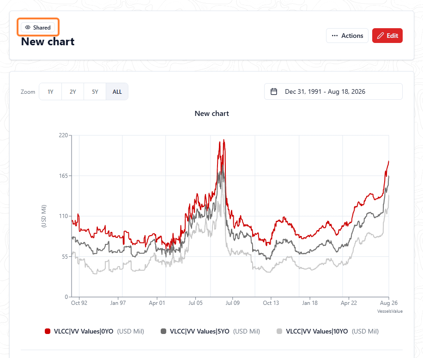This screenshot has width=423, height=358.
Task: Click the Jul 05 x-axis label
Action: [x=195, y=303]
